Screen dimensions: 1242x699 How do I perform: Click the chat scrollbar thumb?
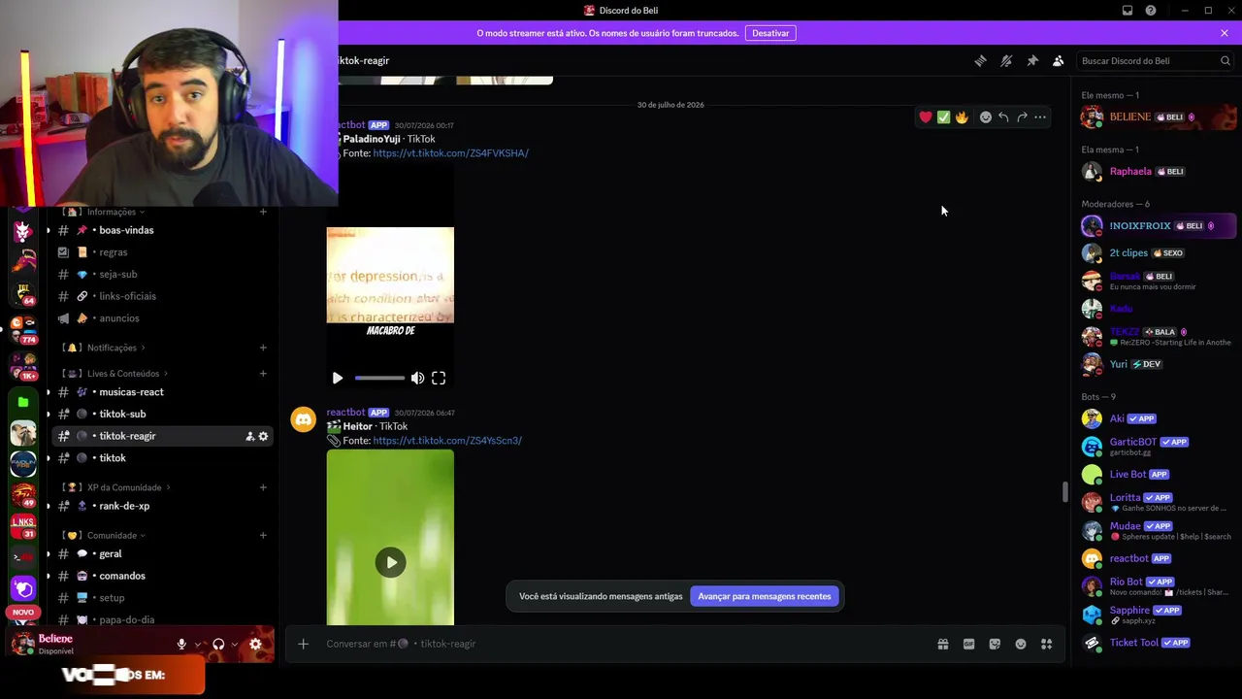click(1064, 492)
